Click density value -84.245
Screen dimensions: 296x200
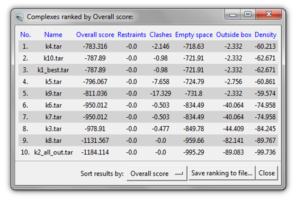[x=265, y=129]
